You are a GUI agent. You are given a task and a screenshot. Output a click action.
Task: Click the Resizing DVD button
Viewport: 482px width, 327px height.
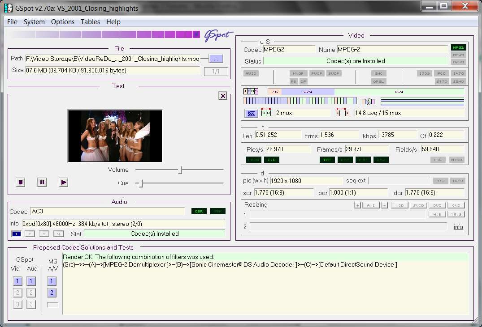437,205
